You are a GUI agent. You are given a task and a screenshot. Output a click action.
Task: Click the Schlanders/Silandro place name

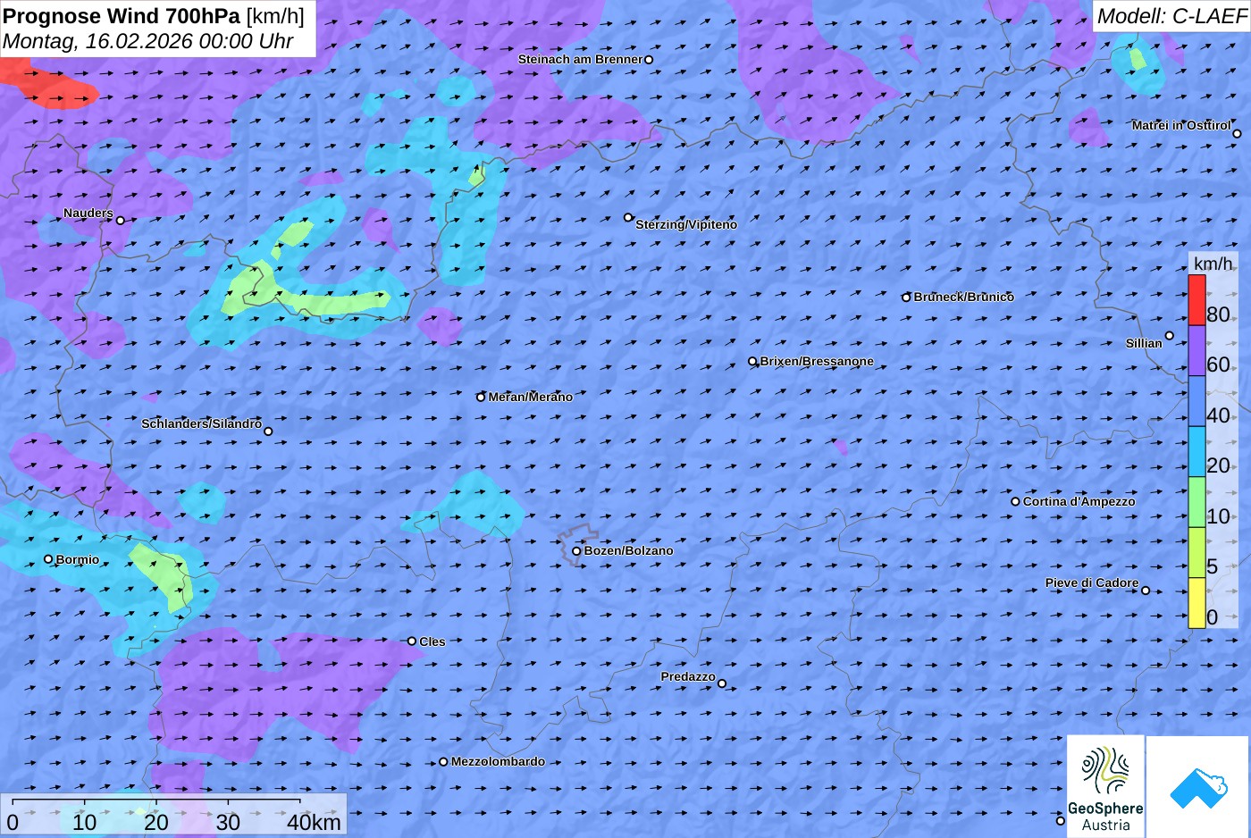pyautogui.click(x=201, y=423)
